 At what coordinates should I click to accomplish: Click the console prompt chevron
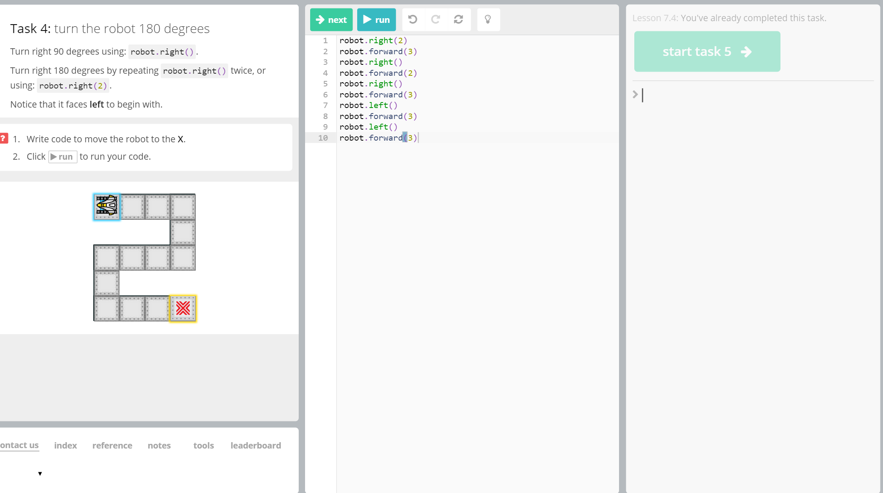point(635,94)
